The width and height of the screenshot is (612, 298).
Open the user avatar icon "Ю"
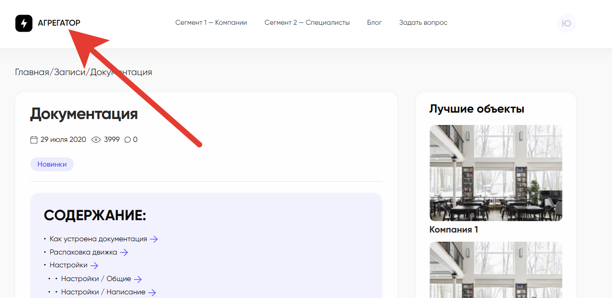coord(566,23)
